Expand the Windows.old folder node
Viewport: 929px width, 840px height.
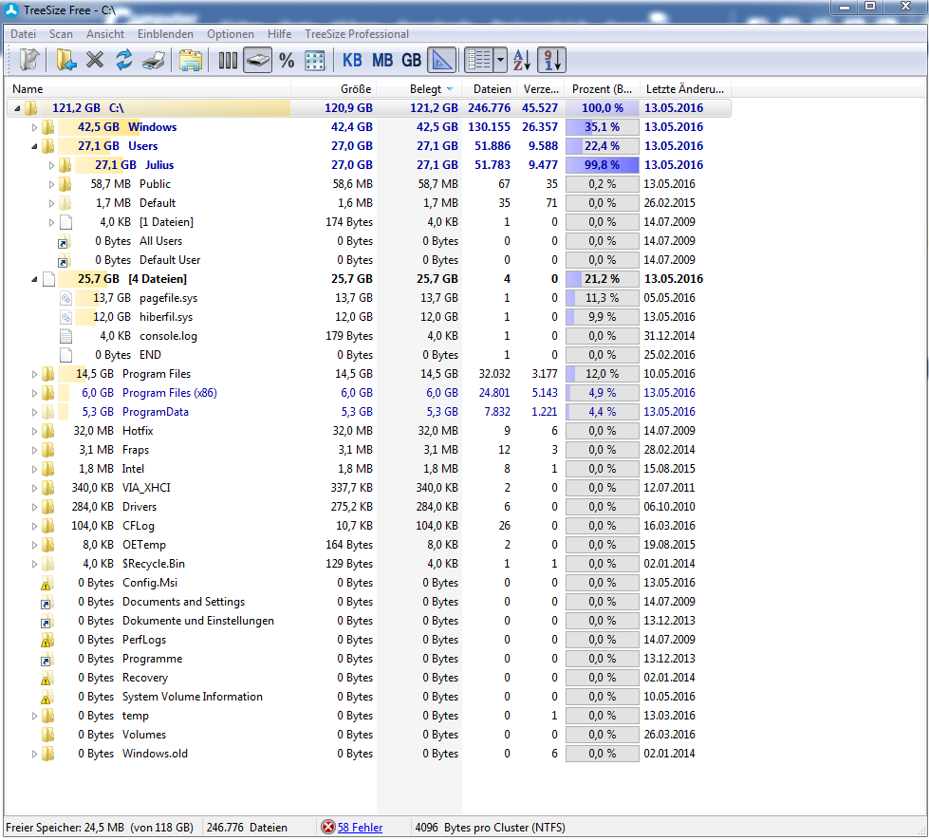pos(34,754)
